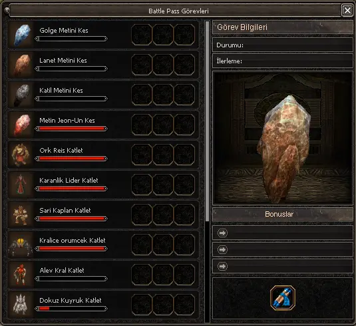Image resolution: width=356 pixels, height=326 pixels.
Task: Choose the Katil Metini gray stone icon
Action: pos(21,95)
